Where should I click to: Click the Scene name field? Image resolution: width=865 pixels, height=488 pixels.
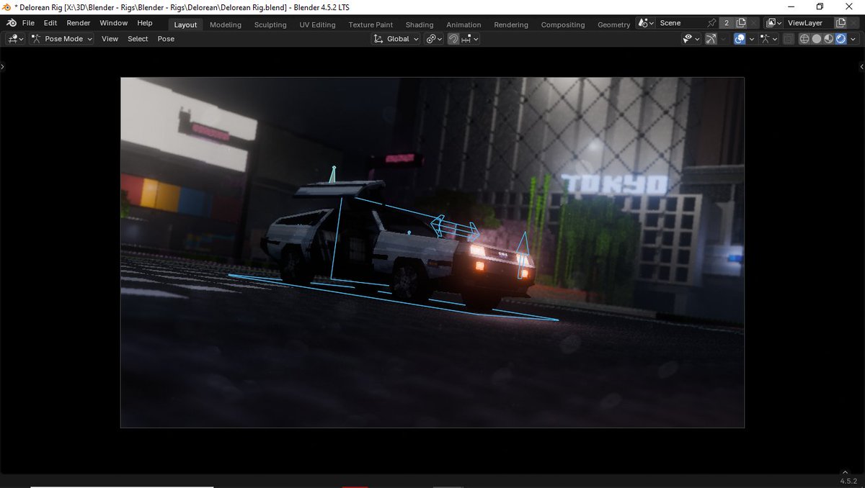tap(680, 23)
